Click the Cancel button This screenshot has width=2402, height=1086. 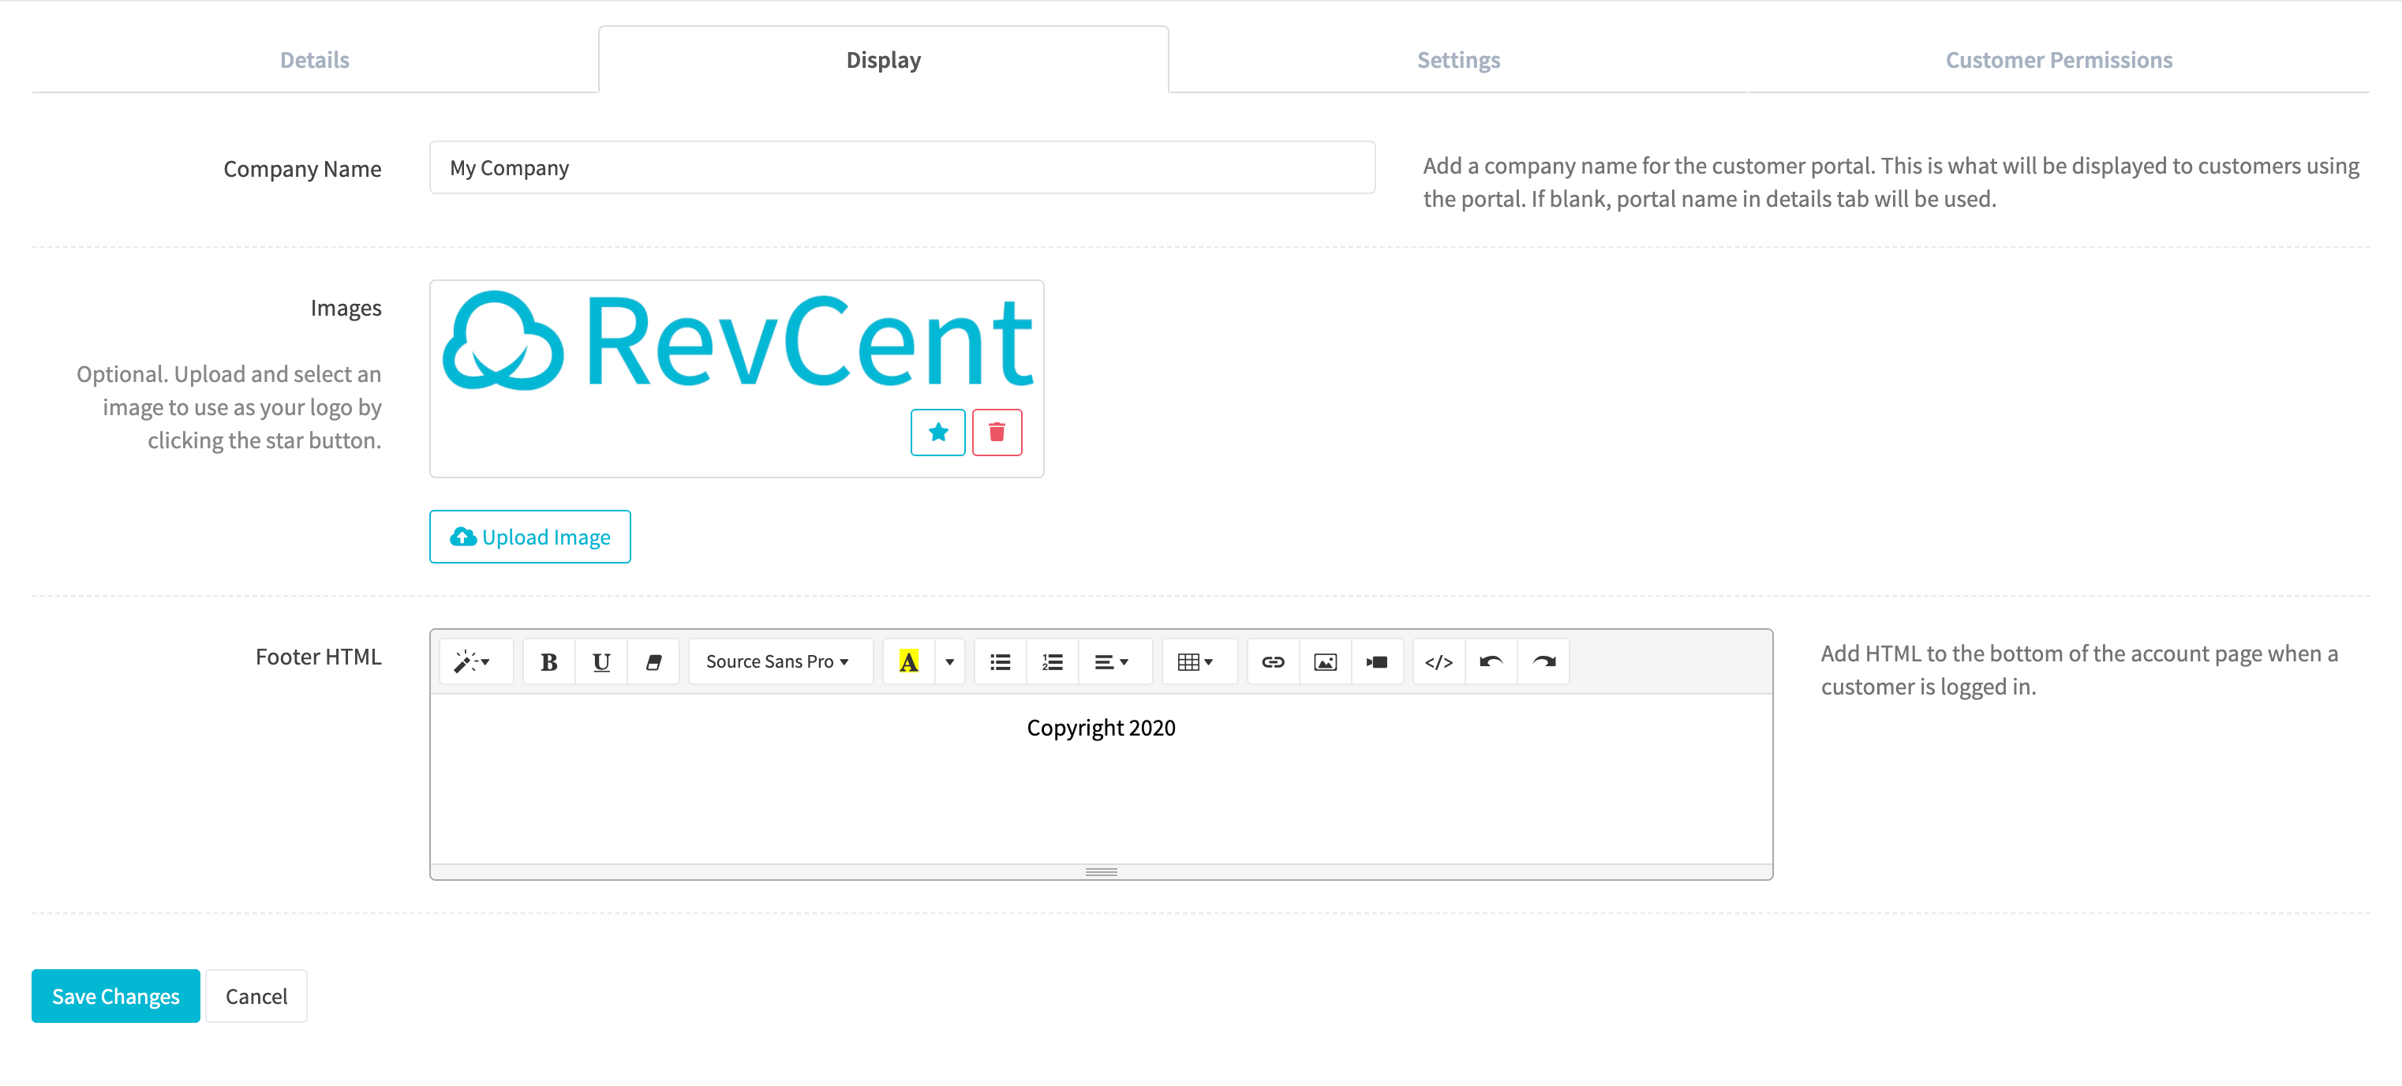(x=256, y=995)
